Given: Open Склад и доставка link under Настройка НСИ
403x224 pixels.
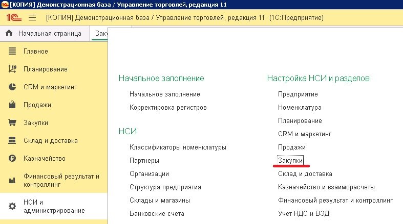Looking at the screenshot, I should tap(305, 174).
